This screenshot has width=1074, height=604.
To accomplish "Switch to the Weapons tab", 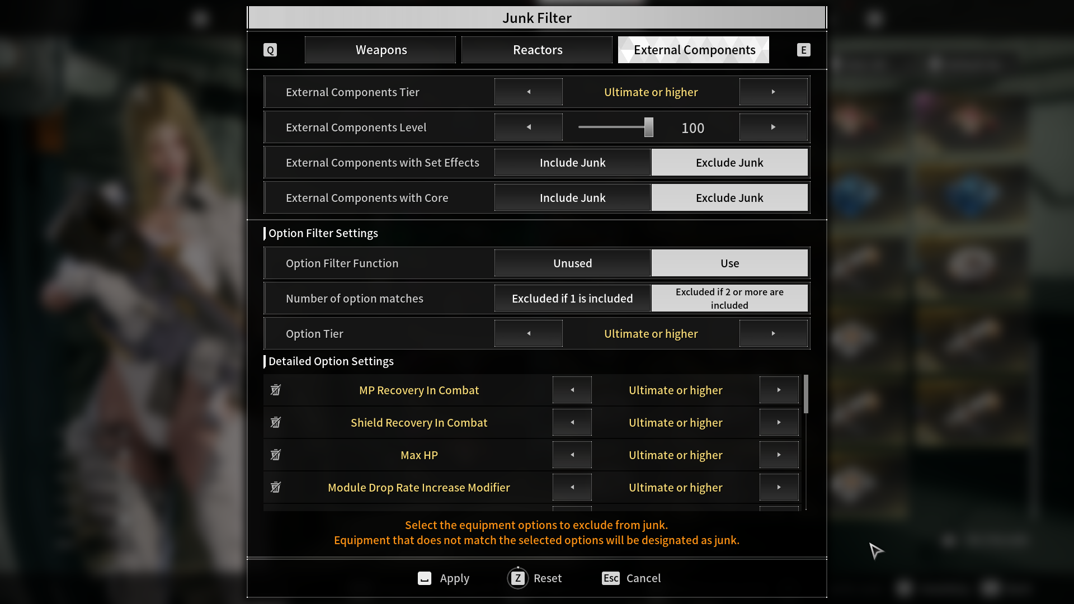I will 380,50.
